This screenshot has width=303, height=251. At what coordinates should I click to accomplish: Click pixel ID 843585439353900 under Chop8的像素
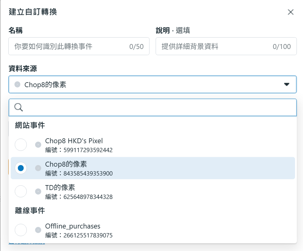pos(88,173)
